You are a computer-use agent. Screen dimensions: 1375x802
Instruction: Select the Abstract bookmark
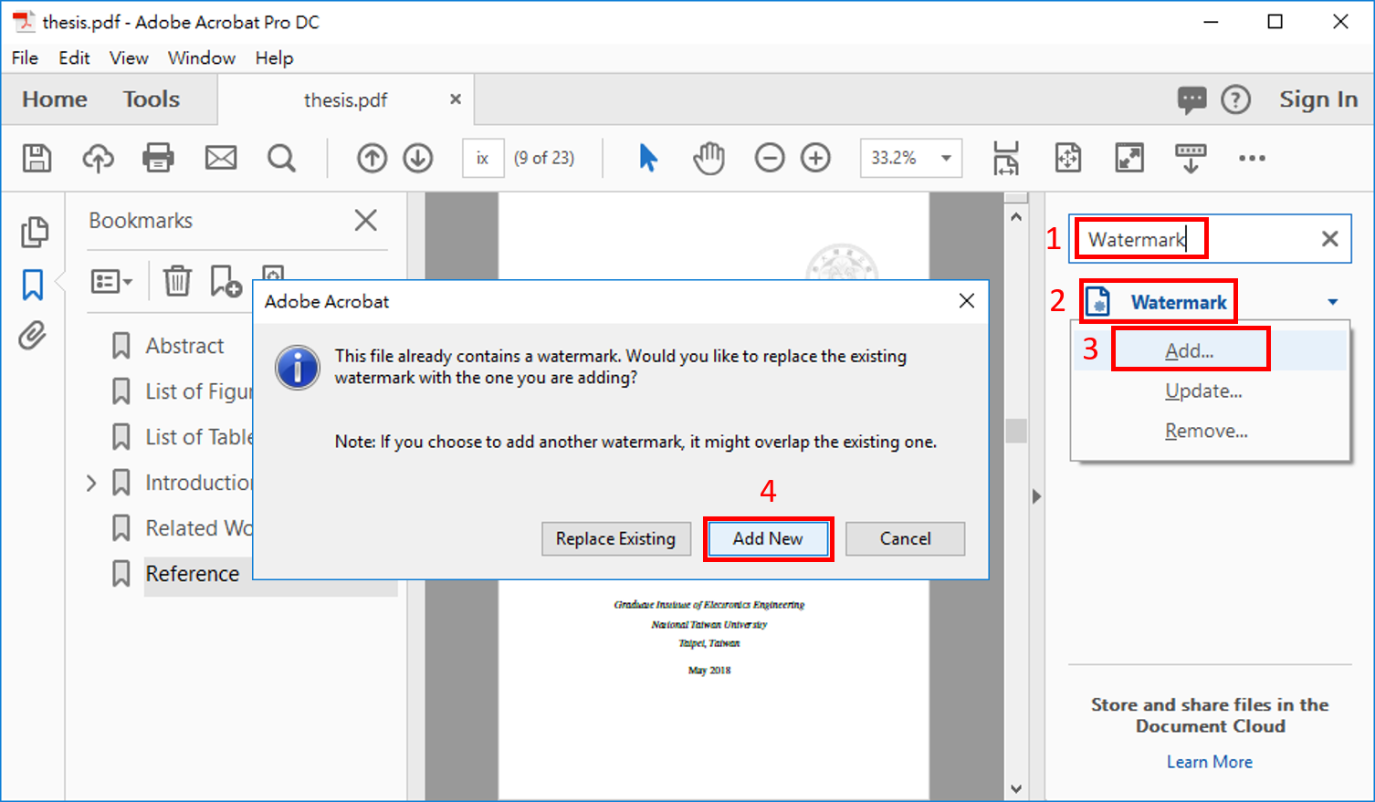tap(184, 346)
